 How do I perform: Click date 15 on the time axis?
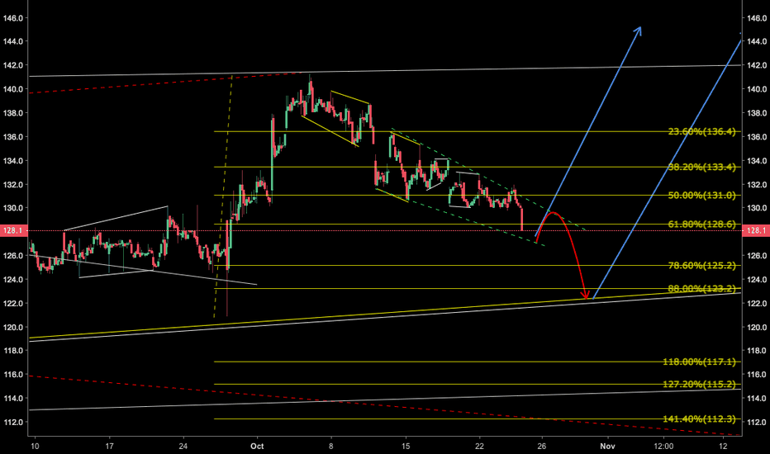click(x=406, y=446)
